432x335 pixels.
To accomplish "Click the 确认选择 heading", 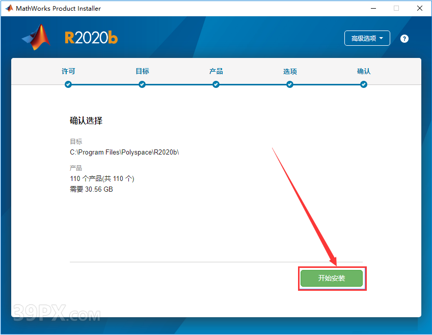I will (x=86, y=120).
